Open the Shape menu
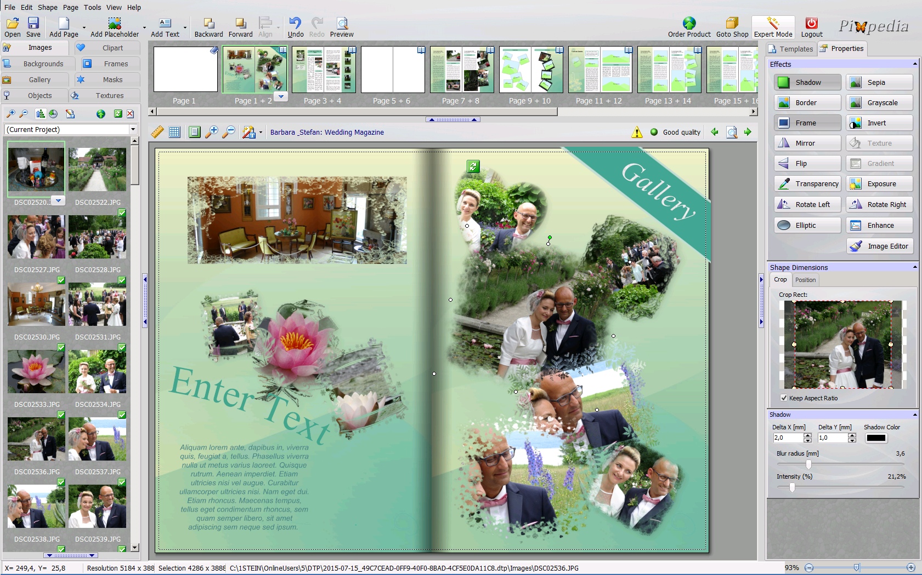 coord(47,7)
